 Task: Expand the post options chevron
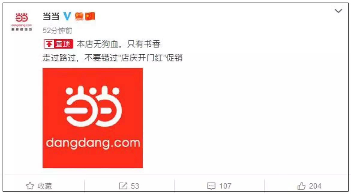(338, 11)
